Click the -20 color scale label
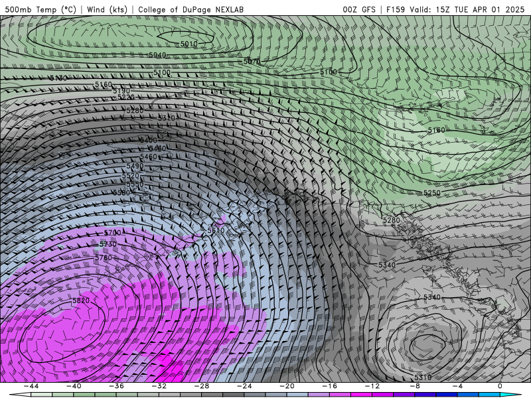 (287, 386)
